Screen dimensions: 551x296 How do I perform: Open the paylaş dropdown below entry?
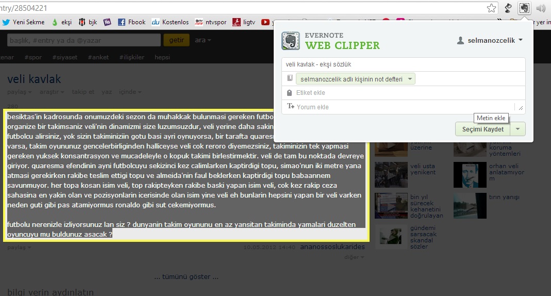tap(19, 248)
